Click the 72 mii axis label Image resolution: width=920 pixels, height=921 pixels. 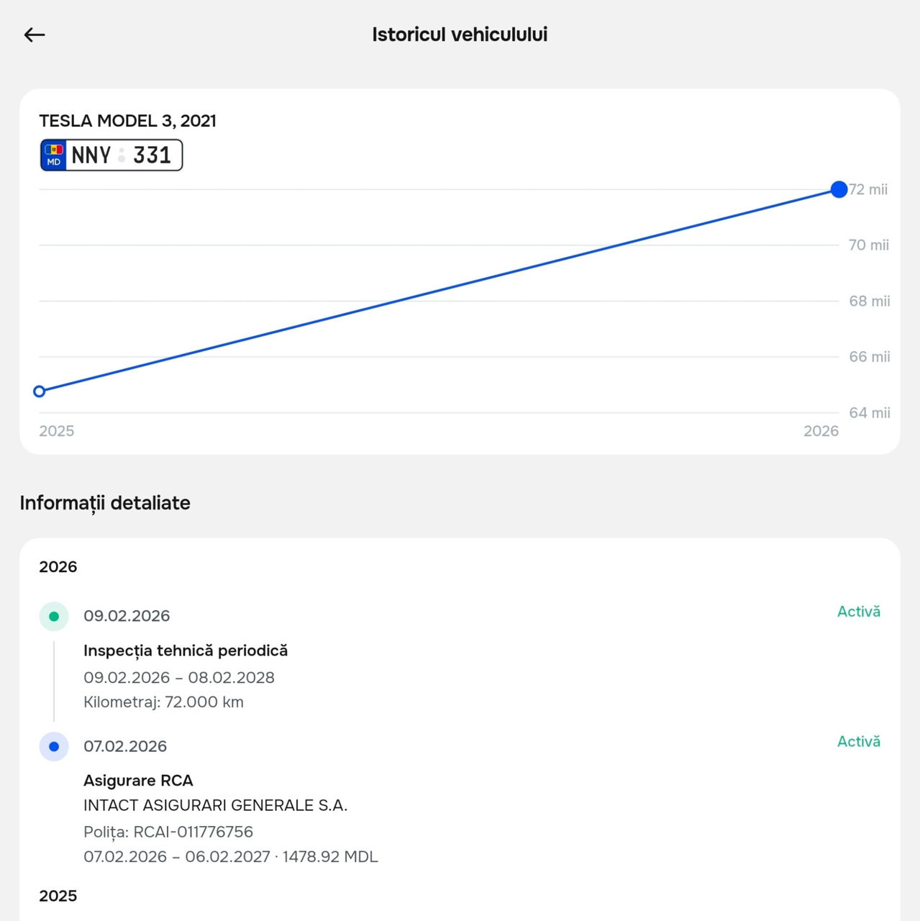[869, 189]
